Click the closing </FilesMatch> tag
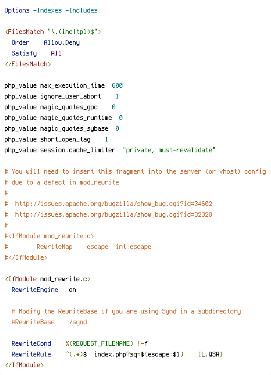 pyautogui.click(x=27, y=64)
